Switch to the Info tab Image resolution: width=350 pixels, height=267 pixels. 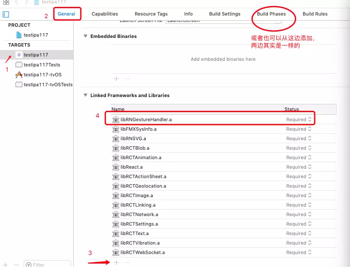189,14
